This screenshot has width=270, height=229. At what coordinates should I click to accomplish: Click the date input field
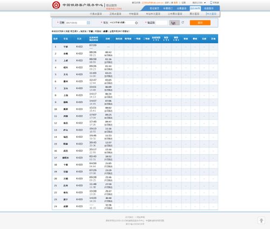point(76,23)
